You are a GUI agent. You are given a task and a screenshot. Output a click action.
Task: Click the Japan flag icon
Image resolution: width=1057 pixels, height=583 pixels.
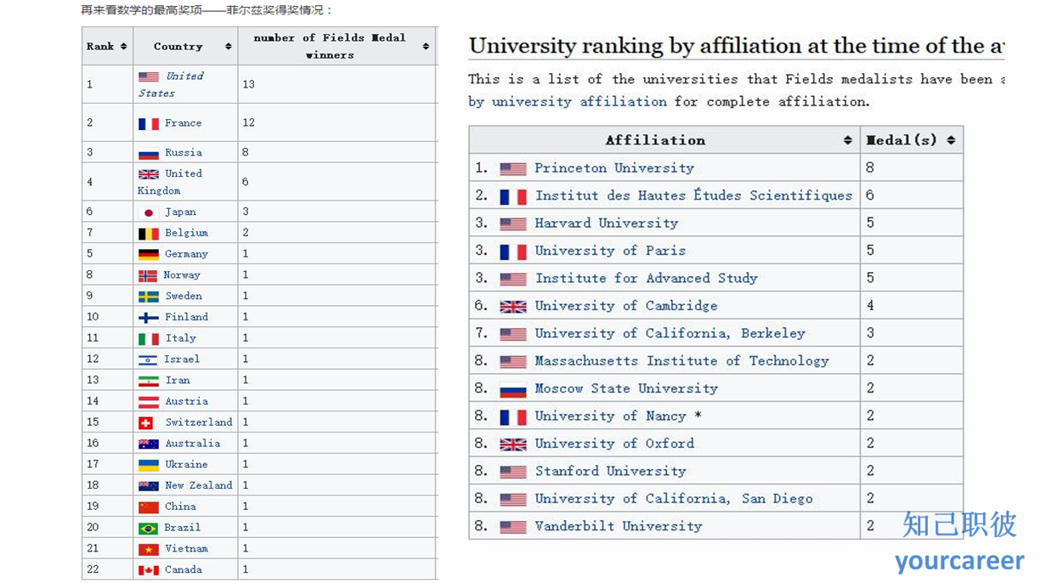(x=149, y=212)
